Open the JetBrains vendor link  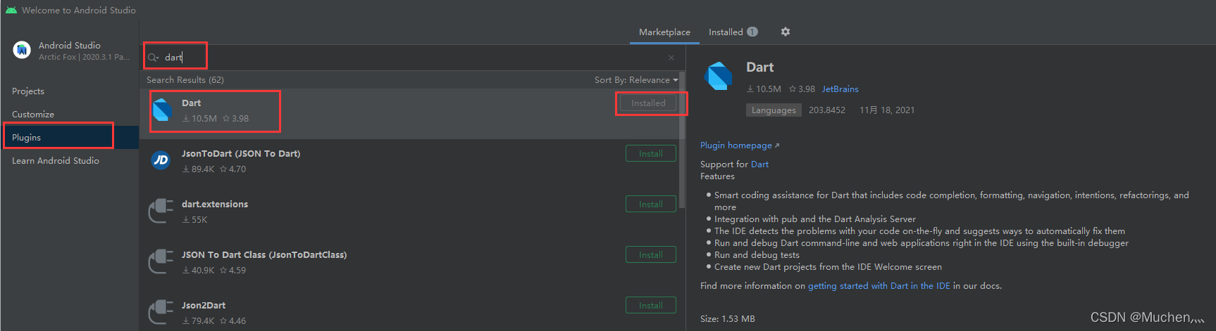[x=840, y=89]
